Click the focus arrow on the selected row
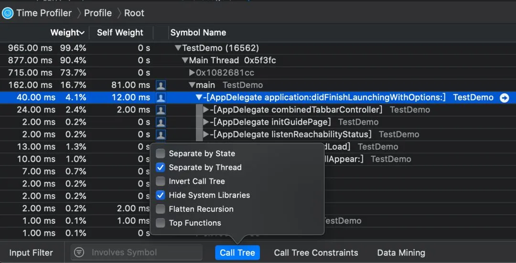 coord(505,98)
